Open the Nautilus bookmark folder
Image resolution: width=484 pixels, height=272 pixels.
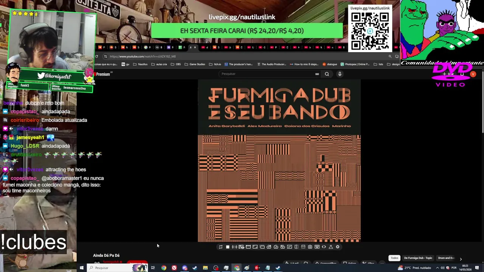point(140,64)
